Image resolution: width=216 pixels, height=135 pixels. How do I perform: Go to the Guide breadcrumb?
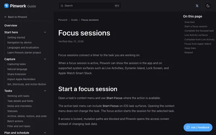(x=75, y=20)
